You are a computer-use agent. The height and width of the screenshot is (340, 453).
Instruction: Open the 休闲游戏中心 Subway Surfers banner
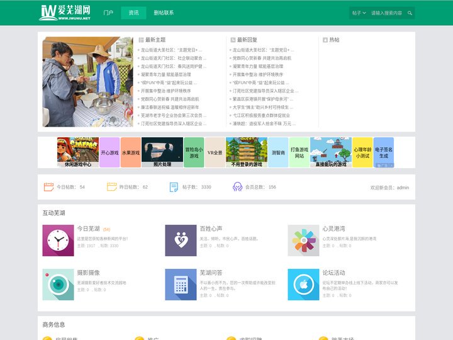(x=78, y=152)
